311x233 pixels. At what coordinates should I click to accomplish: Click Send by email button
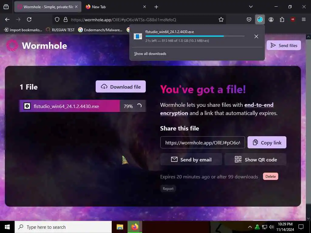[191, 160]
